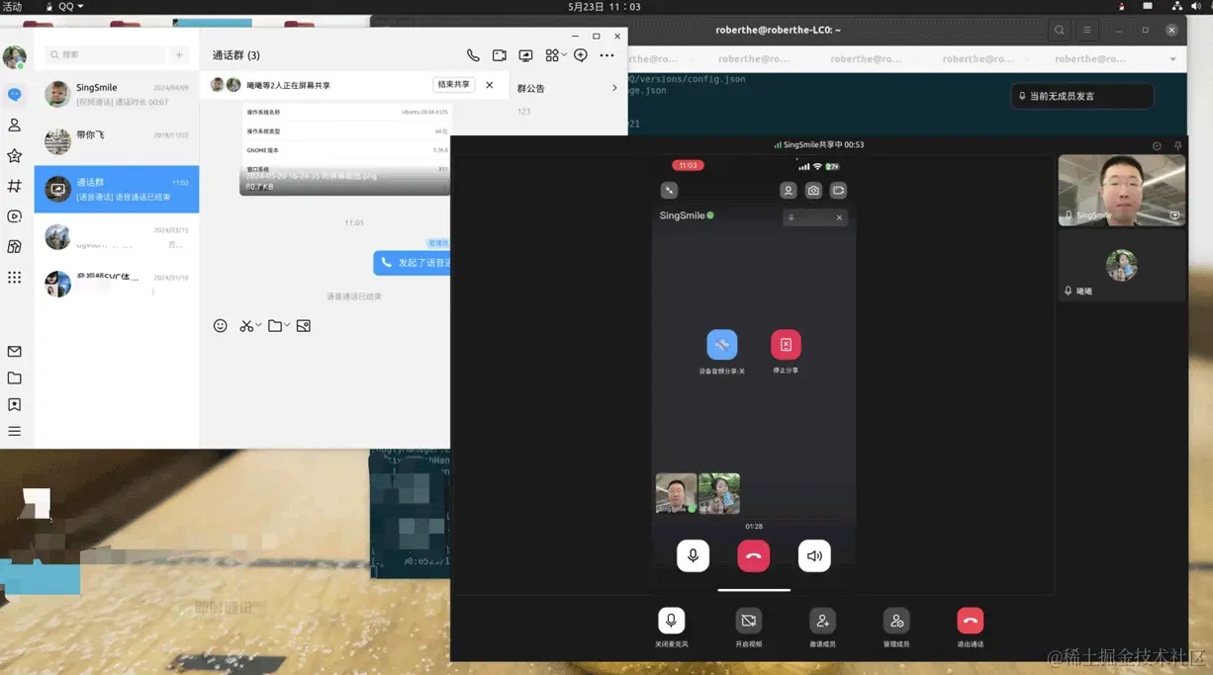Viewport: 1213px width, 675px height.
Task: Dismiss the screen sharing notice banner
Action: tap(490, 85)
